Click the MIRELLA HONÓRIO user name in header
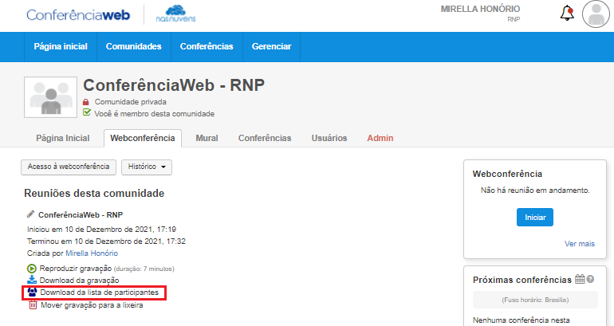 tap(481, 9)
